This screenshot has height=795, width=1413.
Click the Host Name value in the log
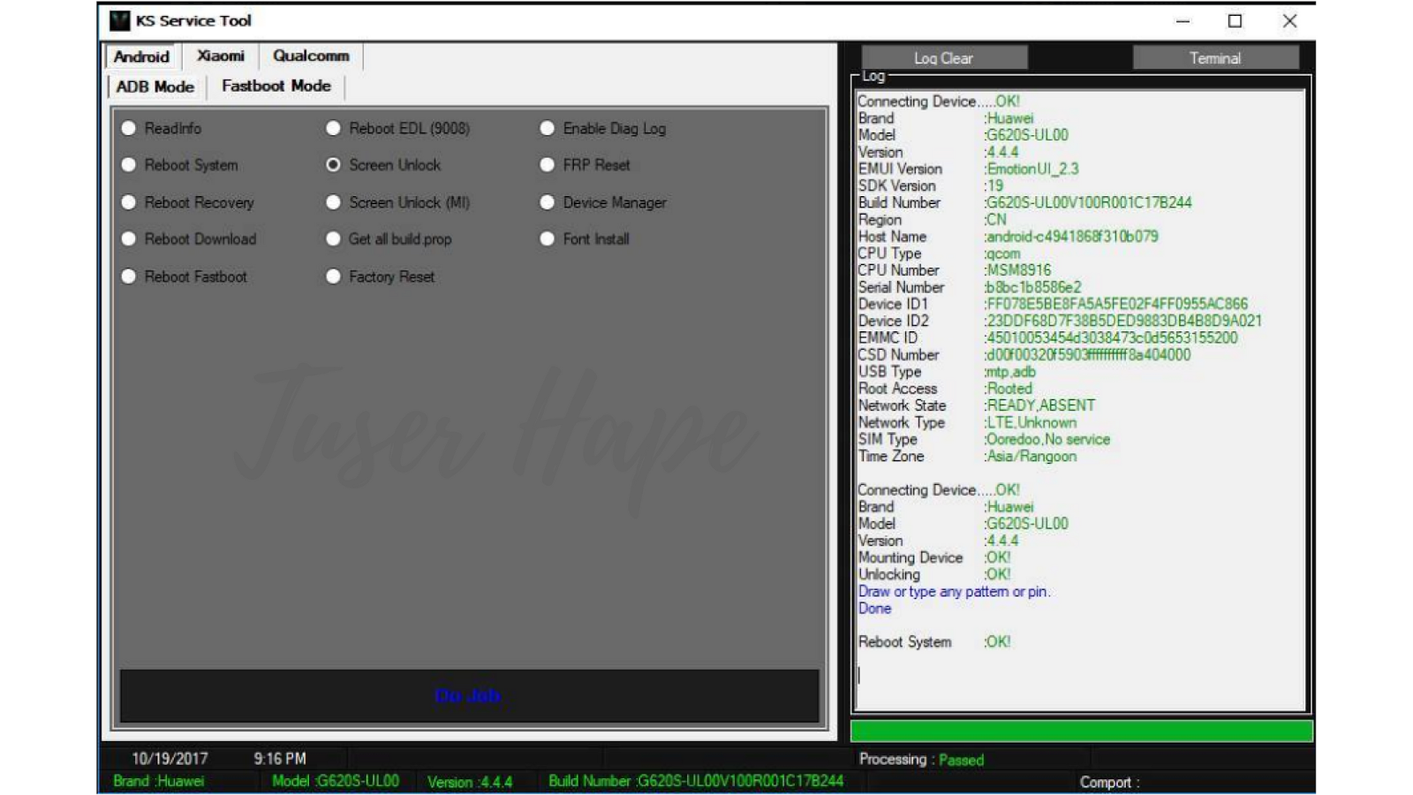(1071, 237)
